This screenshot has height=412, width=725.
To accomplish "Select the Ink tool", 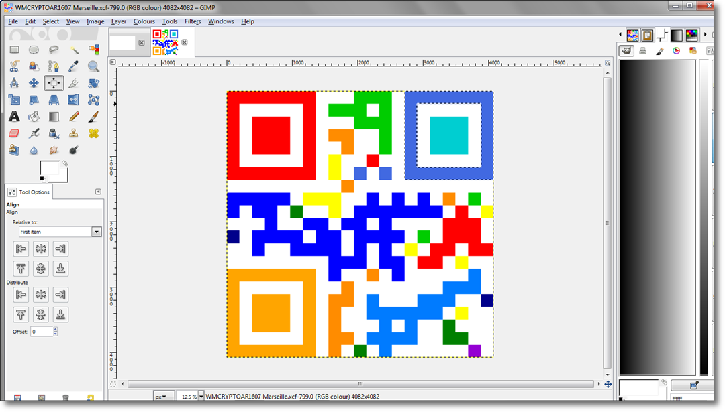I will [54, 133].
